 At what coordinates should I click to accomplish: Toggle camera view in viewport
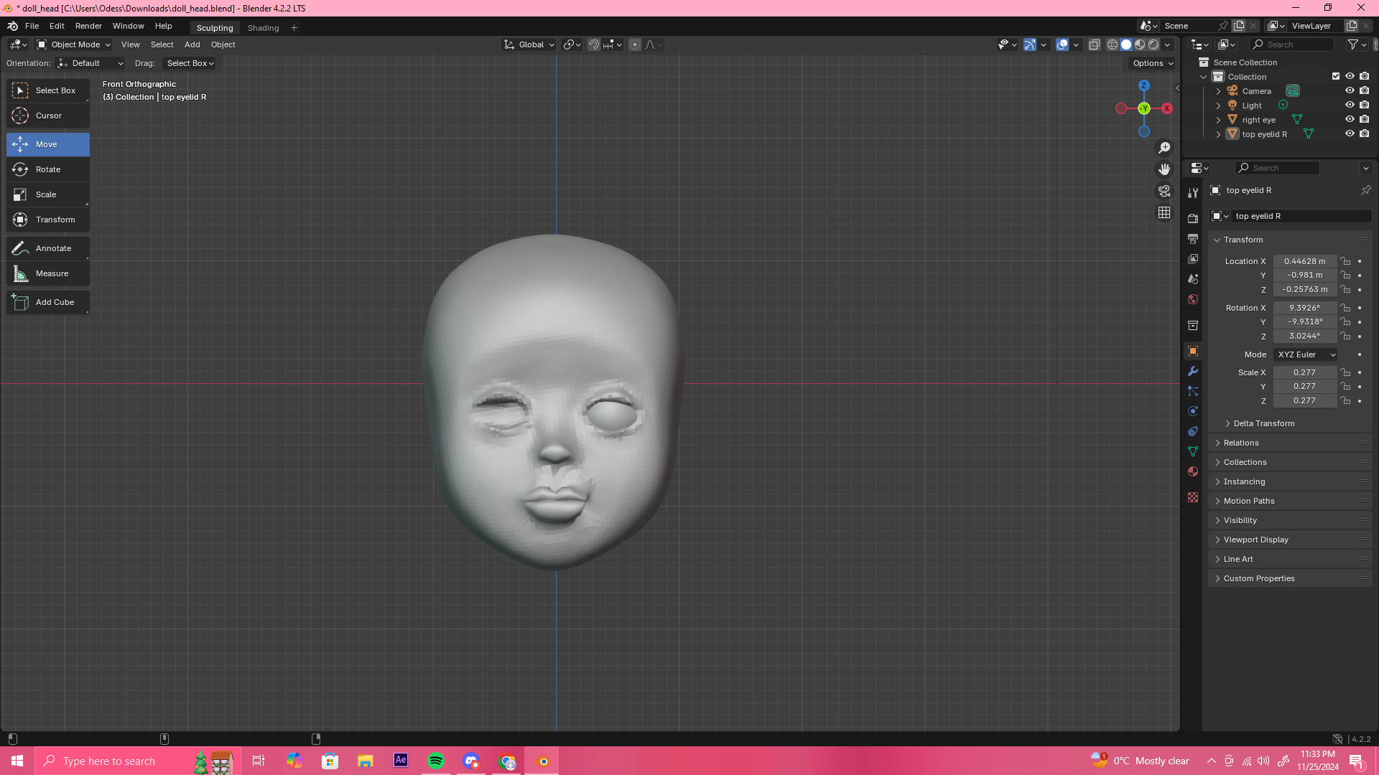click(1164, 192)
